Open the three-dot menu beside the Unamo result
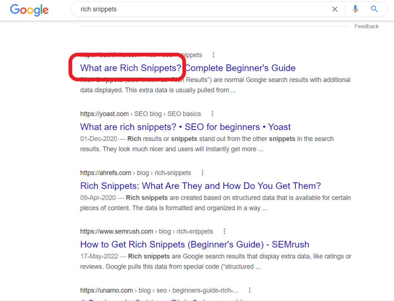The image size is (394, 301). pos(250,290)
